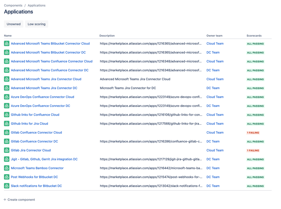Enable the Low scoring filter
This screenshot has width=281, height=209.
click(36, 24)
